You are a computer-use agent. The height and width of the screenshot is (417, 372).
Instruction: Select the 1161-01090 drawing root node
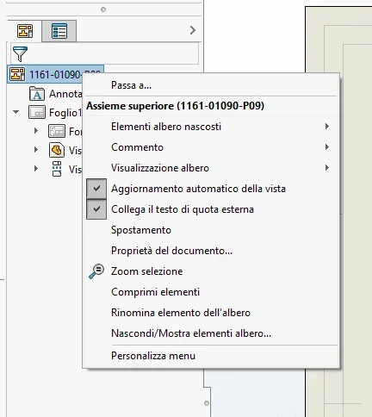pyautogui.click(x=55, y=74)
